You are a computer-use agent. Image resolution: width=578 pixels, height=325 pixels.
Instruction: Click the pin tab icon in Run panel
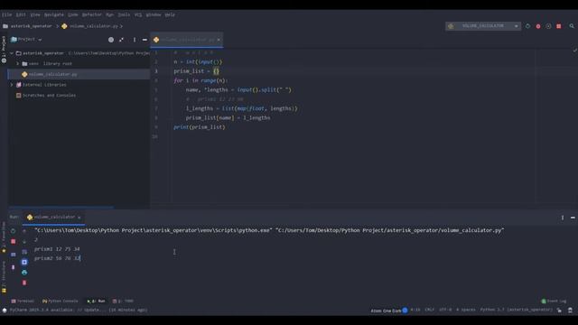click(x=13, y=267)
